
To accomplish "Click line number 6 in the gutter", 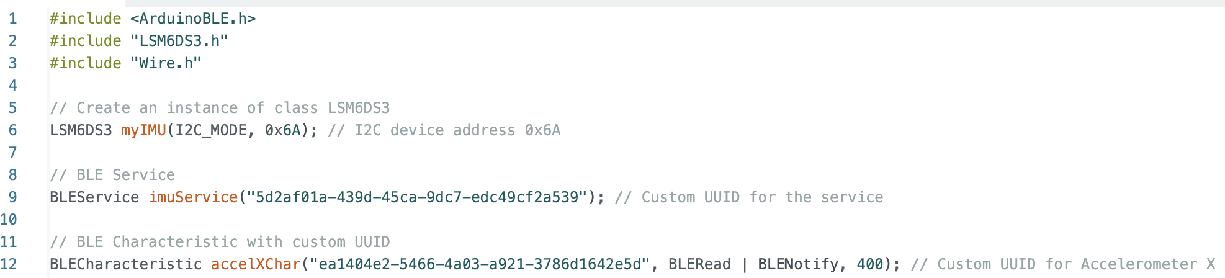I will click(x=12, y=130).
